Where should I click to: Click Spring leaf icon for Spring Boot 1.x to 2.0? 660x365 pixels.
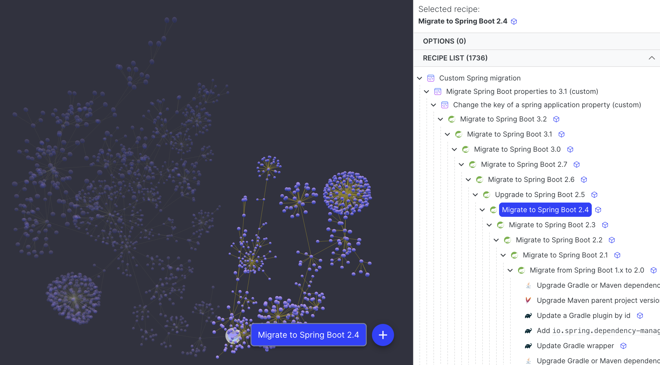pos(521,270)
